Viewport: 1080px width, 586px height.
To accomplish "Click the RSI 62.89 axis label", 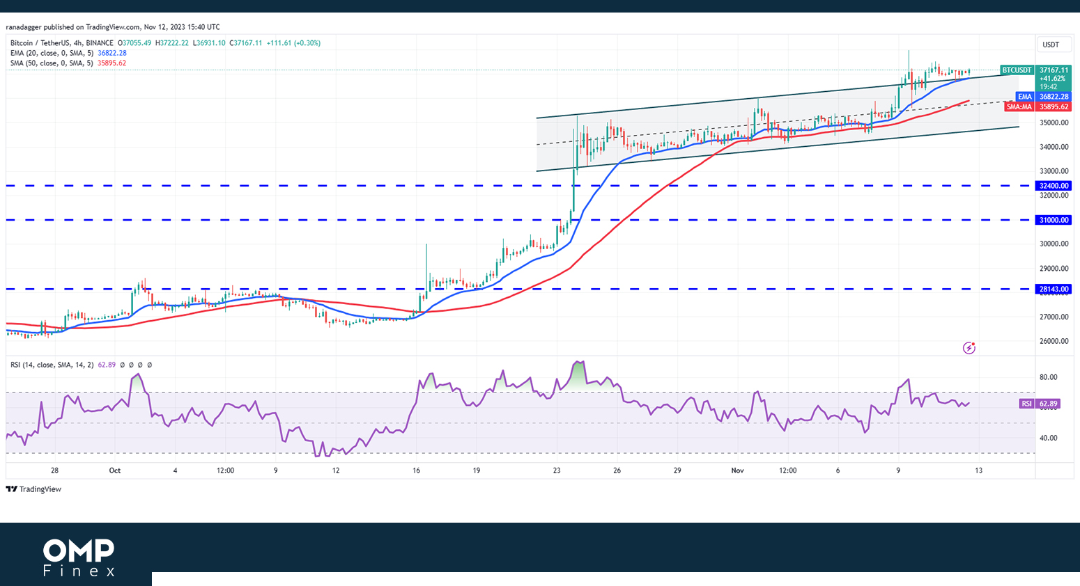I will (x=1040, y=404).
